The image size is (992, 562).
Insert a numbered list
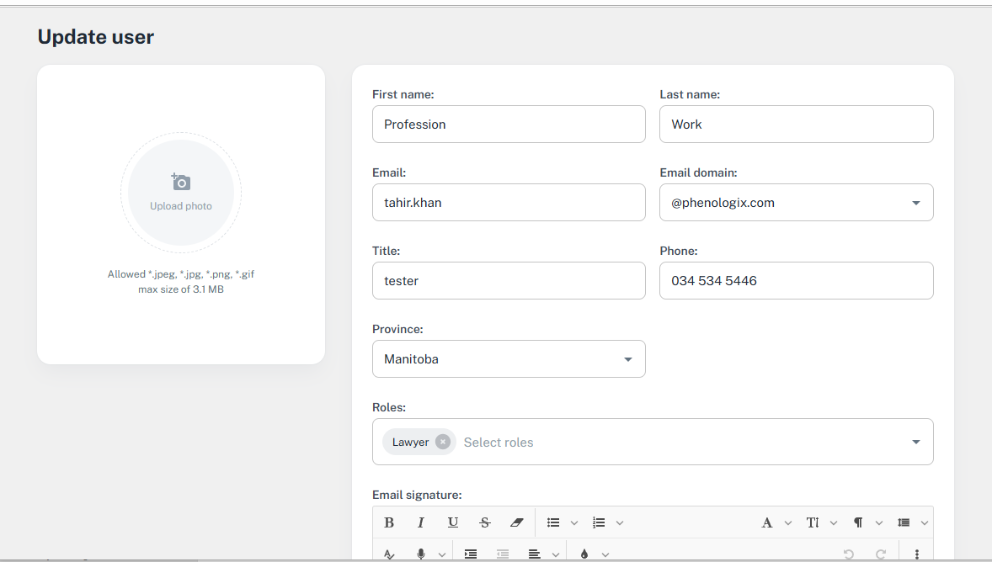pyautogui.click(x=599, y=522)
